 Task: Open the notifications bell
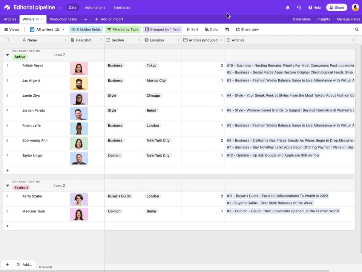[x=288, y=7]
